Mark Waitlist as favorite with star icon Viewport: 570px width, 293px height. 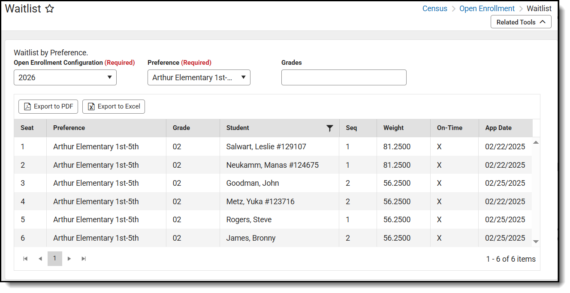pyautogui.click(x=50, y=9)
